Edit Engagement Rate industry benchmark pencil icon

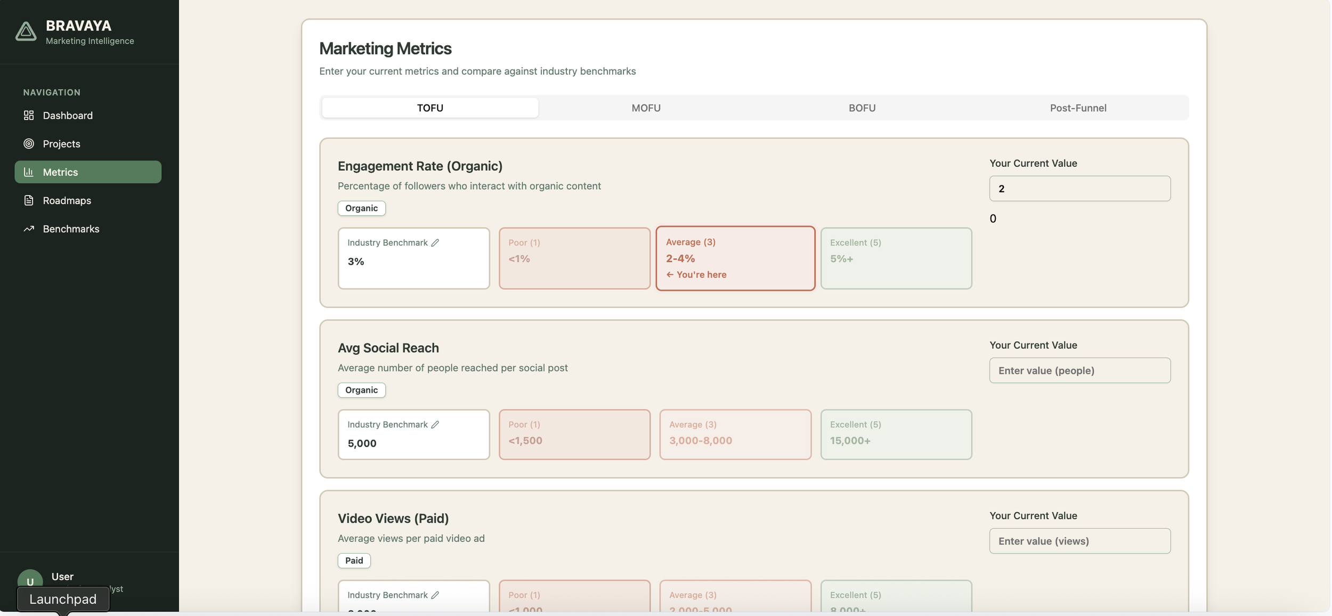(x=435, y=242)
